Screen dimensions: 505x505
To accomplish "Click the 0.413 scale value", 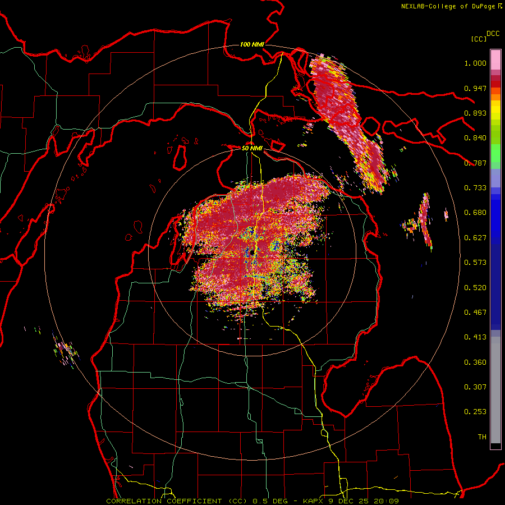I will (x=475, y=337).
